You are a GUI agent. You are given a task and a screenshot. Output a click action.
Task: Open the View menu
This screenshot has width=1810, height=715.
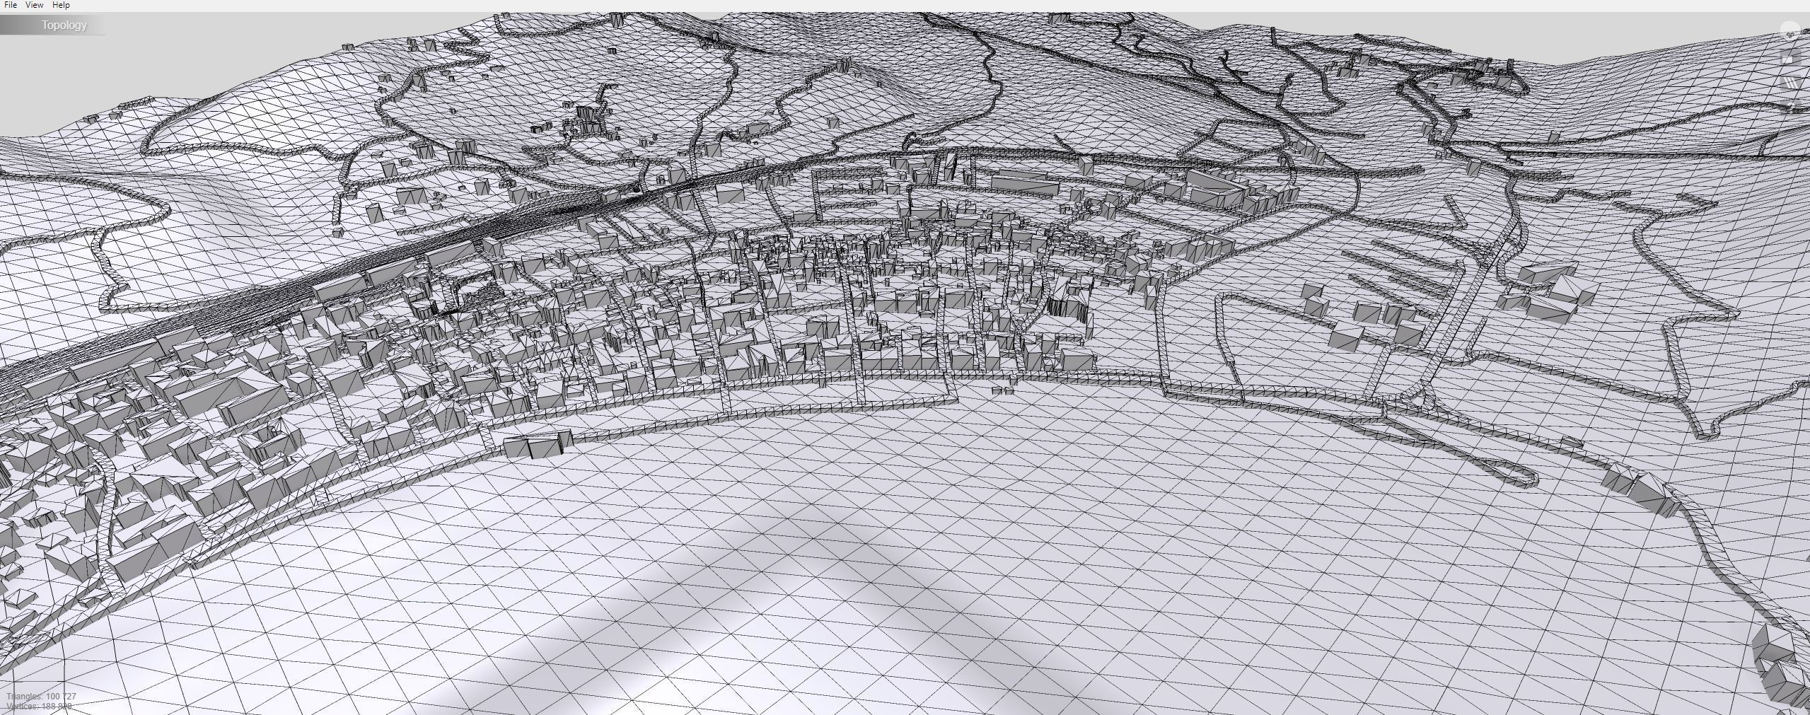34,5
